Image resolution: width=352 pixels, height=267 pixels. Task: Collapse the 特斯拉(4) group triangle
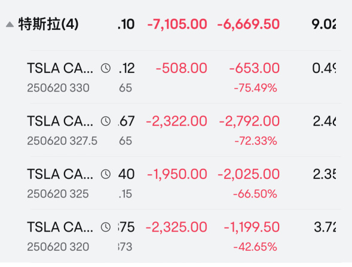click(10, 25)
